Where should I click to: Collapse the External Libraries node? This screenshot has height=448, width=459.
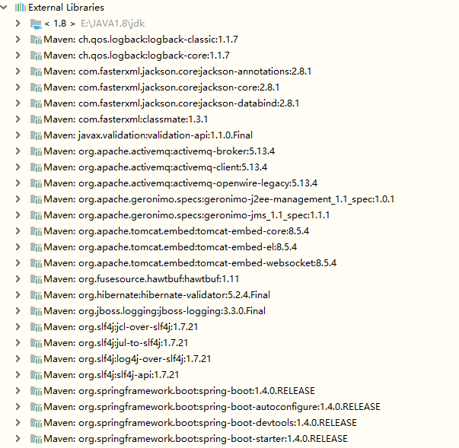(x=4, y=8)
